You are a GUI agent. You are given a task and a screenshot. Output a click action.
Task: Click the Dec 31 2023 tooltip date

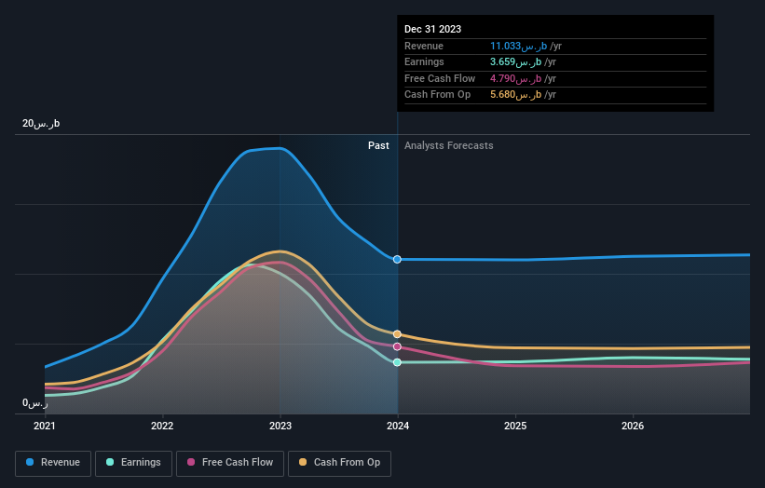(x=432, y=29)
